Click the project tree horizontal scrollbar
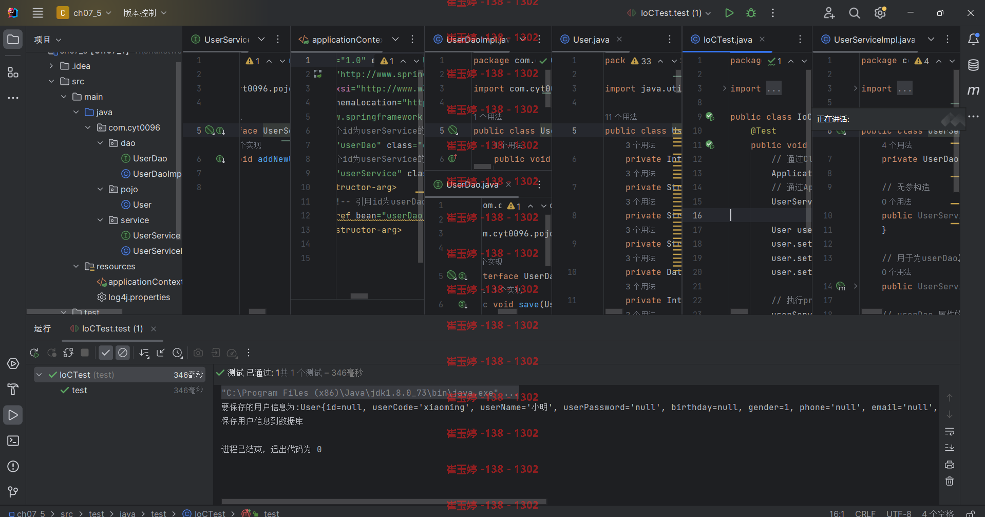This screenshot has height=517, width=985. coord(74,311)
